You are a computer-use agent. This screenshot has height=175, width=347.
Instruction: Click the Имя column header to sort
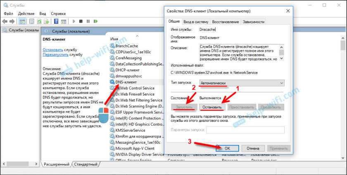114,39
